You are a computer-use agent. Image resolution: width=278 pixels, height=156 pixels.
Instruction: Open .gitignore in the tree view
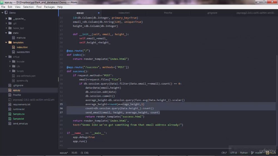coord(18,85)
